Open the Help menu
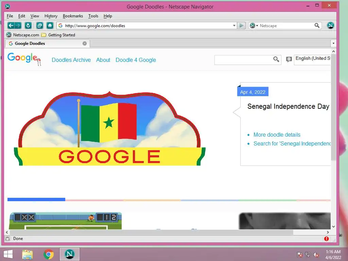Screen dimensions: 348x261 tap(108, 16)
